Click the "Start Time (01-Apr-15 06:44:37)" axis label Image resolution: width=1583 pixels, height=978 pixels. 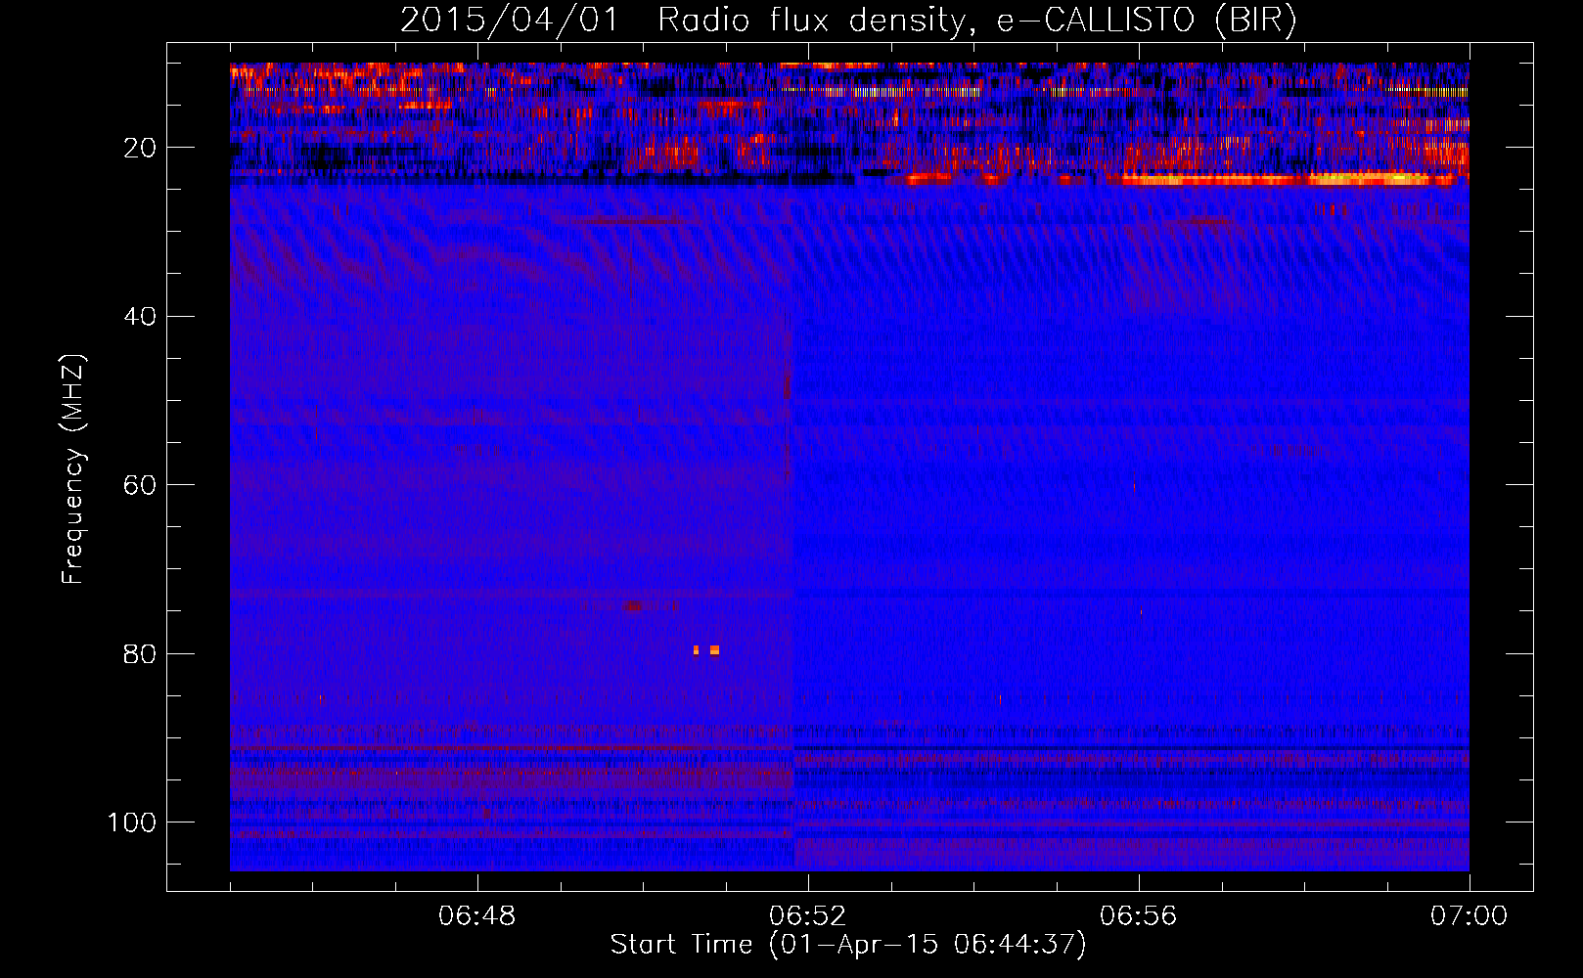coord(848,945)
